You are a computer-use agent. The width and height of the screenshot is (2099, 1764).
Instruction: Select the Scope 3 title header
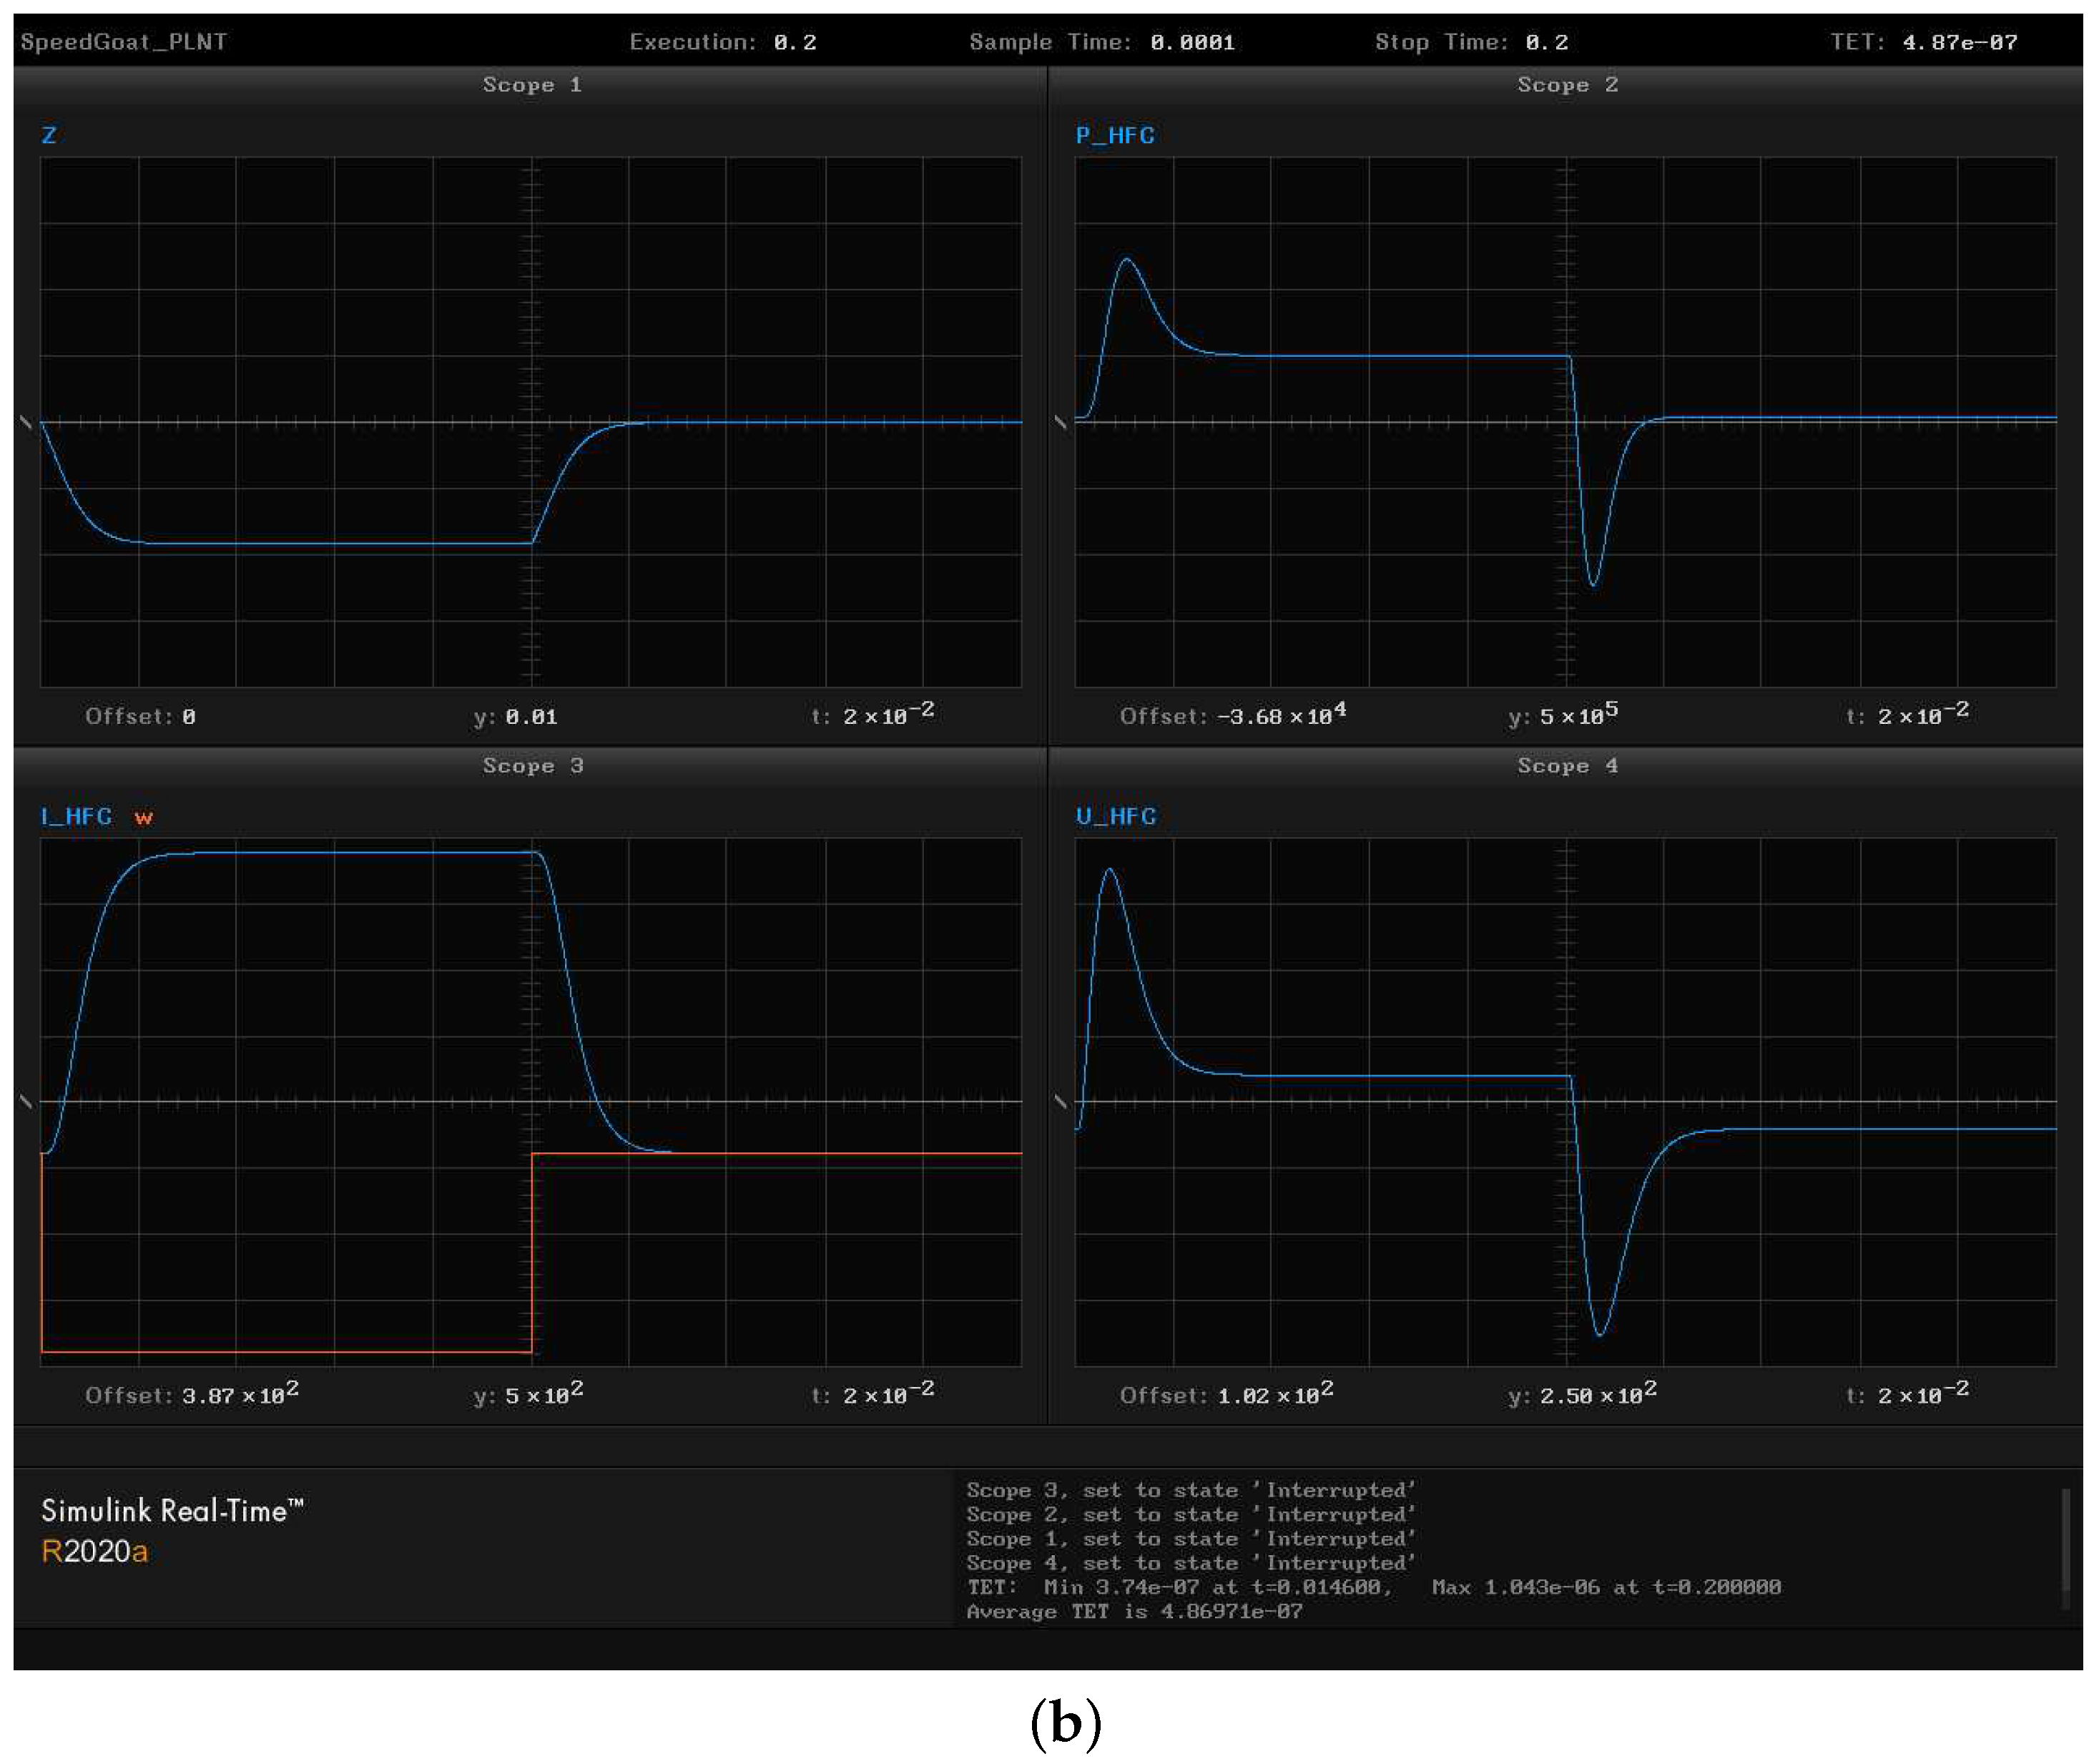pyautogui.click(x=532, y=766)
